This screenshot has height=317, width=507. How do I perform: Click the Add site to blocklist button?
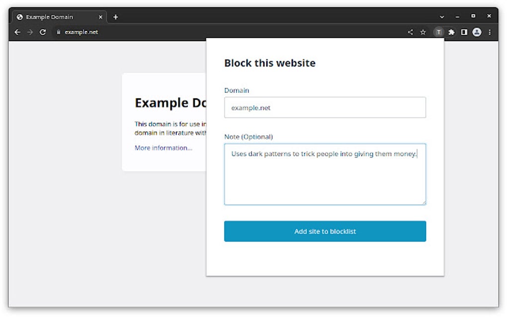coord(325,231)
